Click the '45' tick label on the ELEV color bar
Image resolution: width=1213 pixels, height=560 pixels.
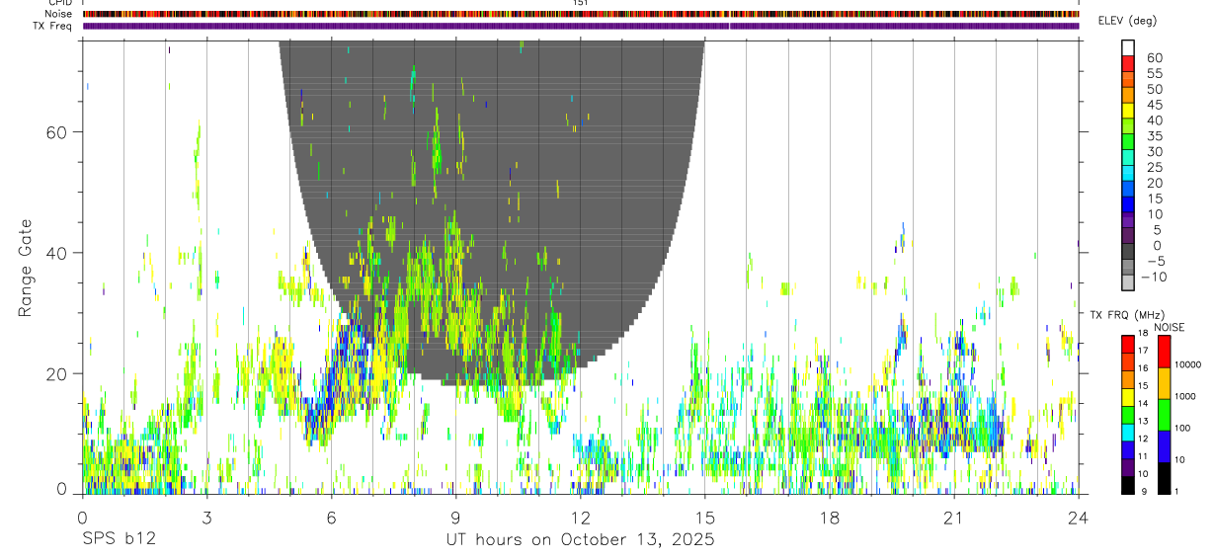1154,105
